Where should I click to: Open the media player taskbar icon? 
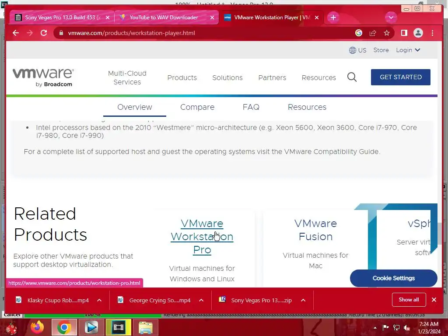(x=91, y=327)
